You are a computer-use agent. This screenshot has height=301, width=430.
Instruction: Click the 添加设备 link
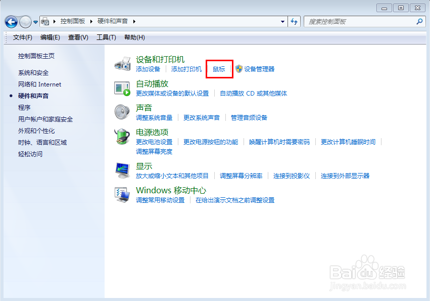(148, 69)
